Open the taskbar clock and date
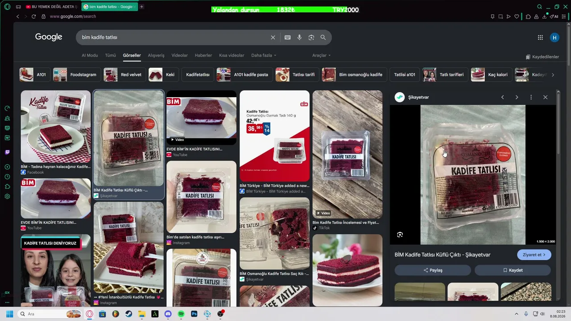The image size is (571, 321). pyautogui.click(x=558, y=314)
